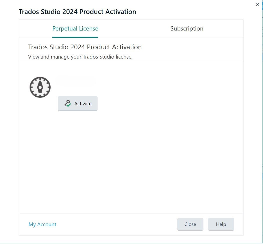Click the green checkmark on the key icon
This screenshot has height=244, width=263.
coord(69,105)
